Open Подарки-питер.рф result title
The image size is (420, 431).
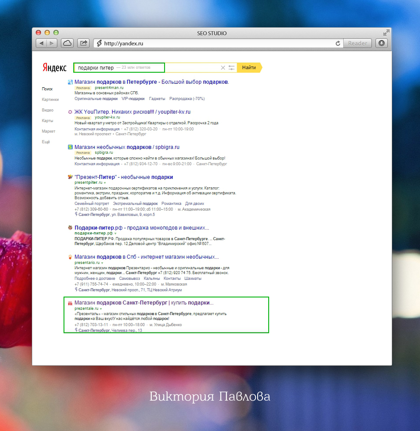click(142, 228)
